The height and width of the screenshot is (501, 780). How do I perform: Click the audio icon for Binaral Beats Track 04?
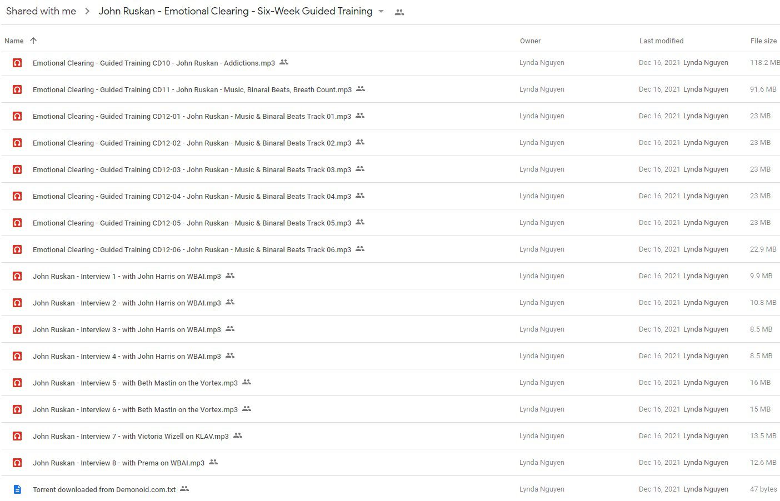17,196
